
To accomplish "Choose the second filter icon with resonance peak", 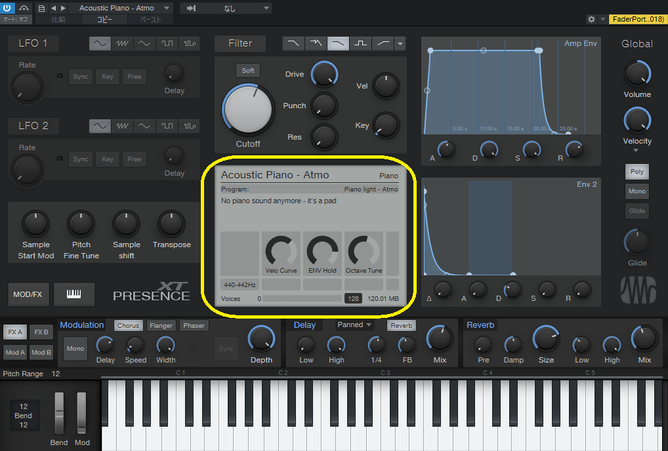I will pyautogui.click(x=316, y=43).
